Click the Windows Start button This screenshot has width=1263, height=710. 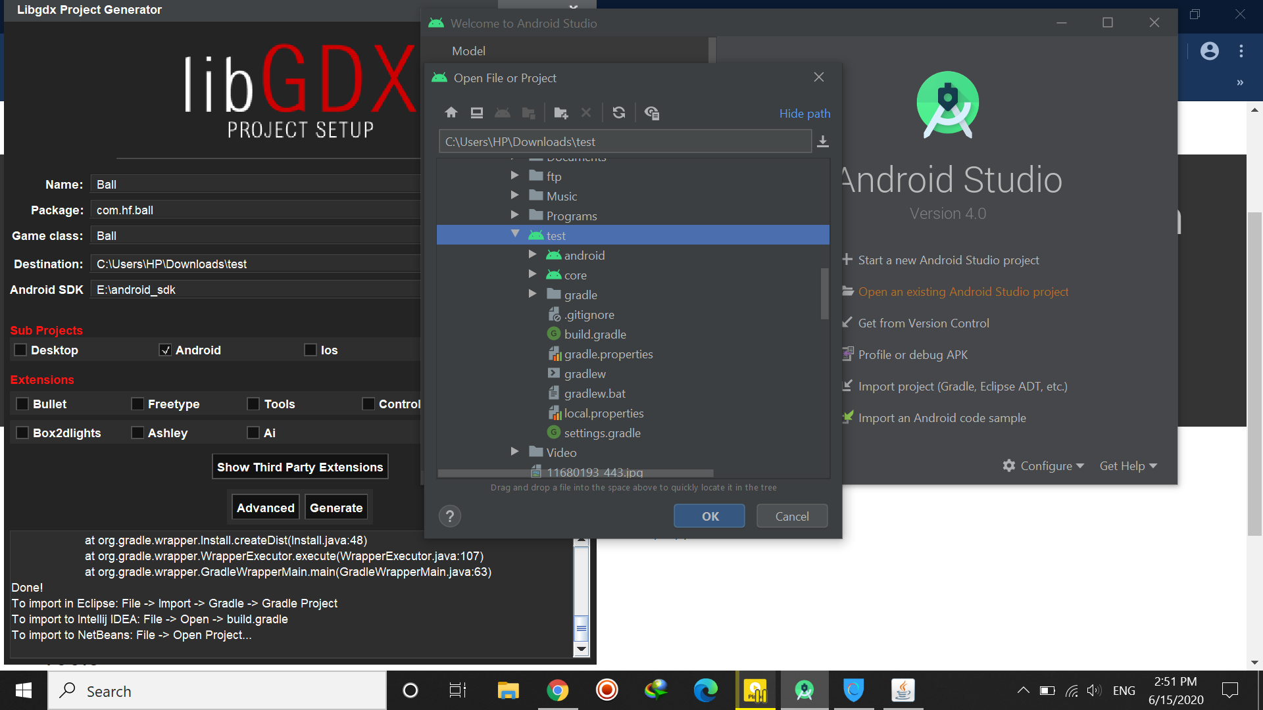coord(24,690)
